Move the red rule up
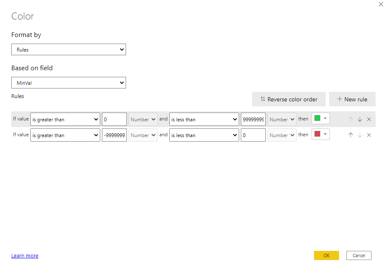The image size is (386, 270). tap(351, 135)
